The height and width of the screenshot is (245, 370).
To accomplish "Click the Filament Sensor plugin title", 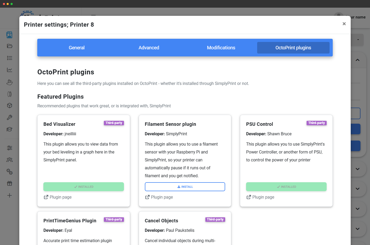I will (170, 124).
